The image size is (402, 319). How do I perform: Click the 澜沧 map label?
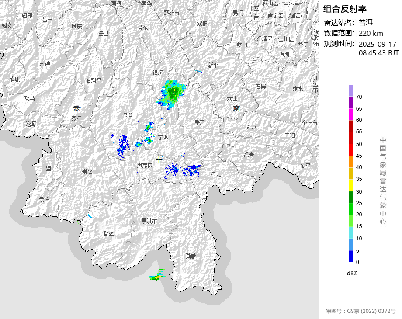click(x=87, y=171)
